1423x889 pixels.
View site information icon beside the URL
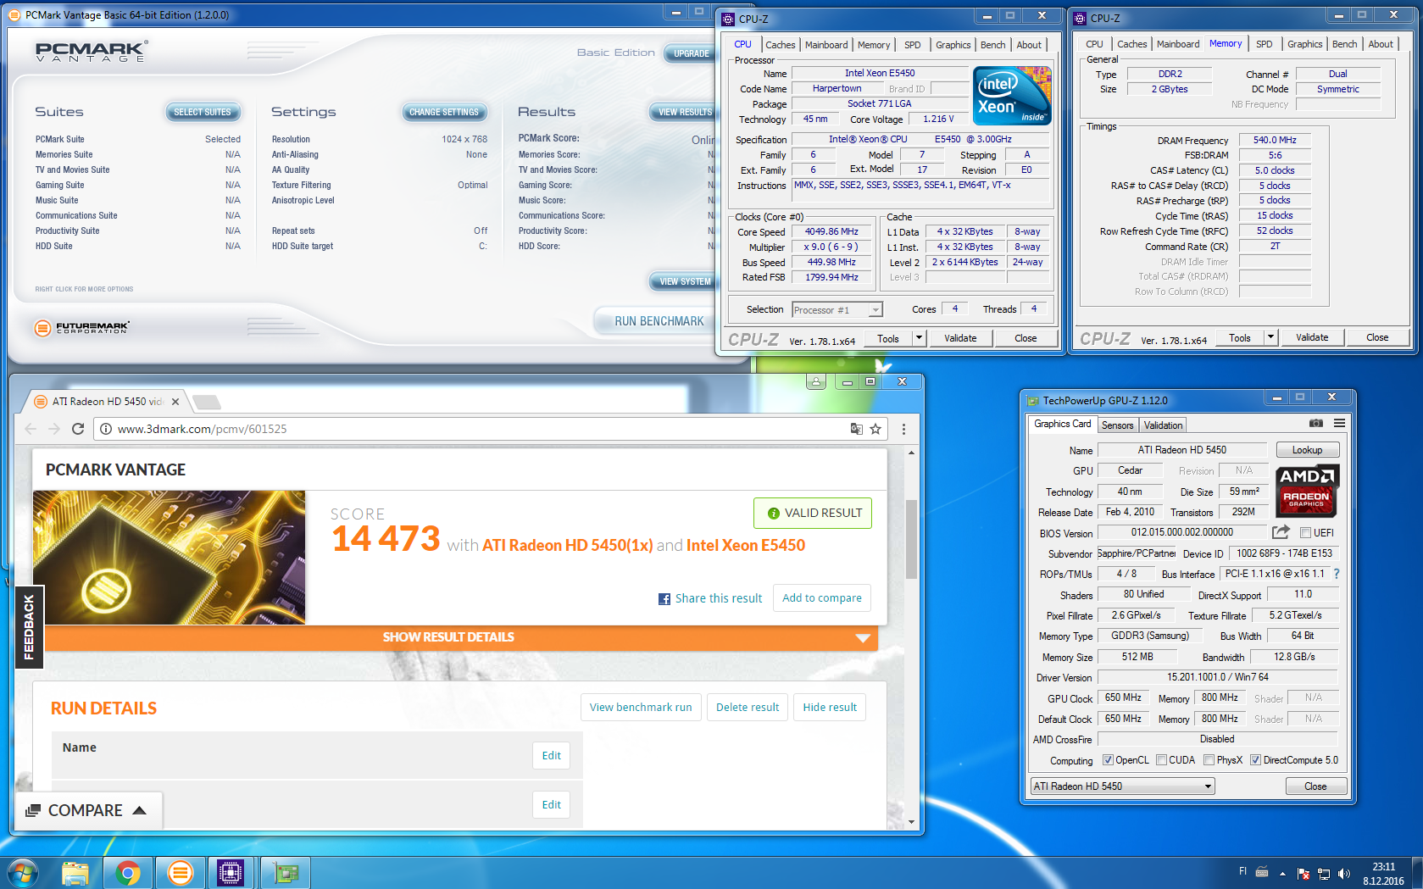(x=106, y=429)
